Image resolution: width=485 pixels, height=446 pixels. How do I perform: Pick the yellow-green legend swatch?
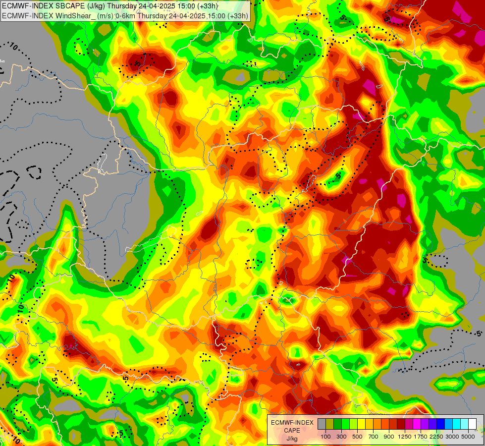point(354,424)
